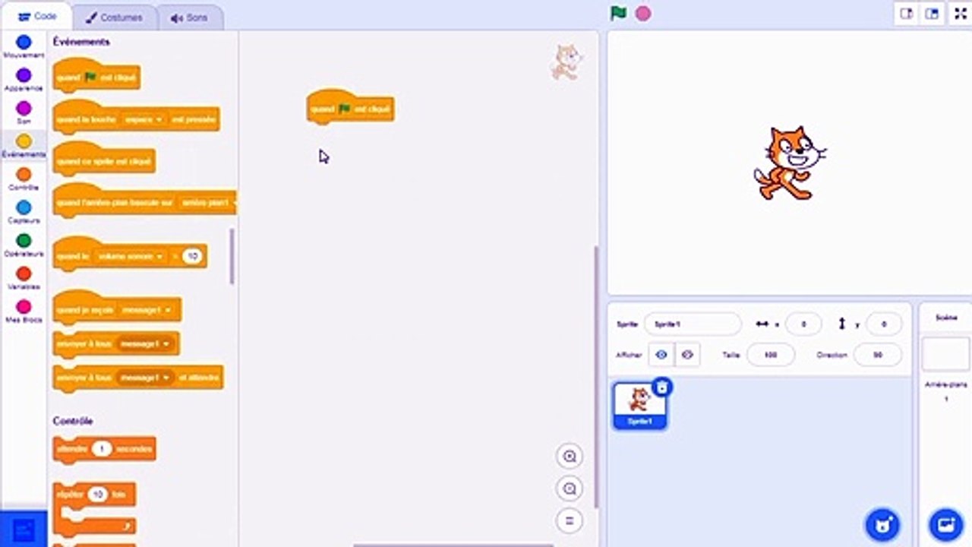Show the sprite with open eye button
This screenshot has height=547, width=972.
(661, 355)
